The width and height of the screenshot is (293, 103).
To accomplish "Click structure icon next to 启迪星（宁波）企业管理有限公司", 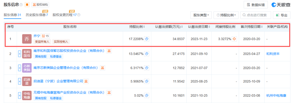I will coord(86,81).
